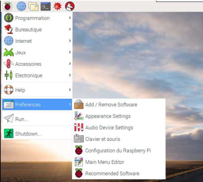
Task: Open Appearance Settings
Action: tap(119, 116)
